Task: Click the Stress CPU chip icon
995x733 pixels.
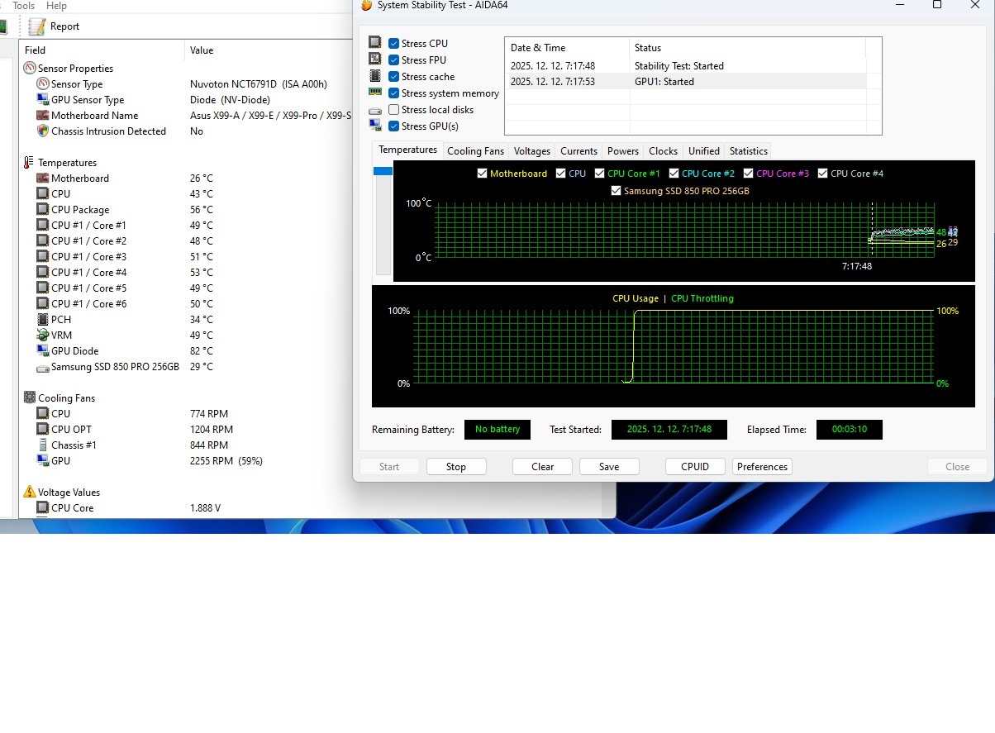Action: (x=375, y=43)
